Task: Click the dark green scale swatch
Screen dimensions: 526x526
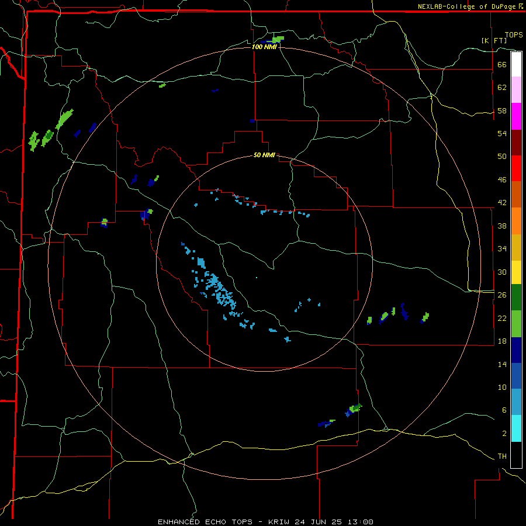Action: [x=516, y=297]
